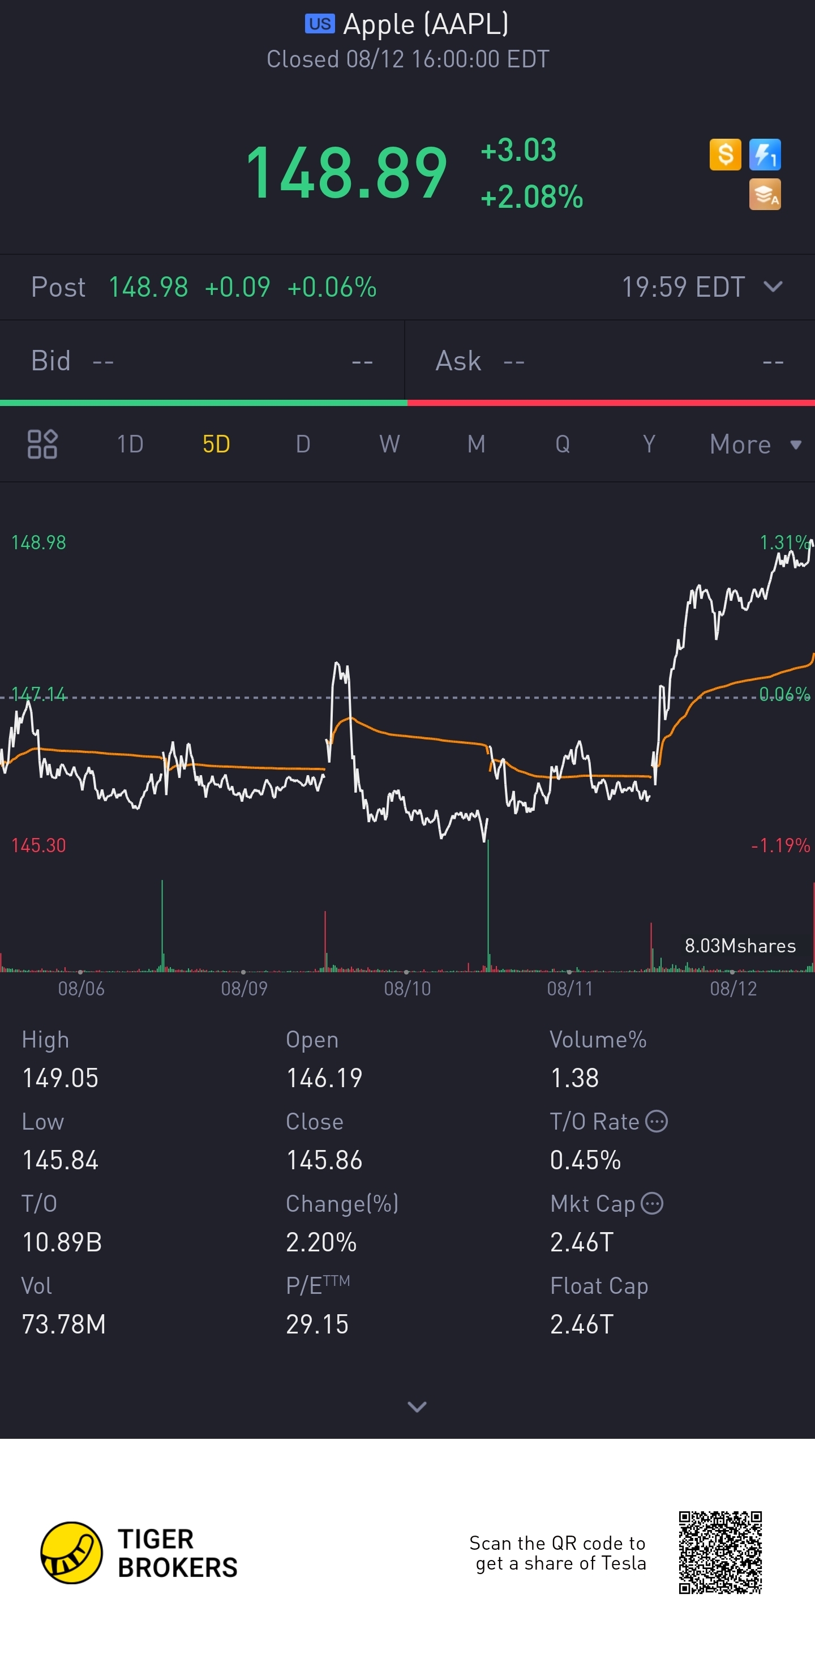Screen dimensions: 815x1667
Task: Tap the QR code image
Action: point(720,1553)
